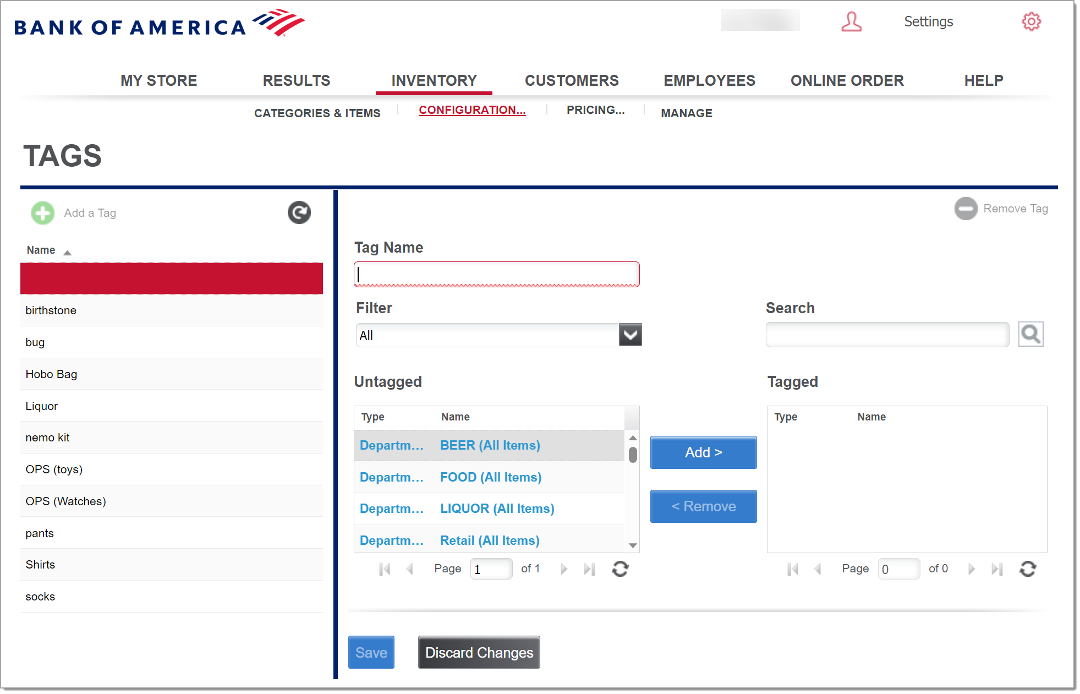1080x694 pixels.
Task: Select the PRICING... submenu
Action: (x=596, y=110)
